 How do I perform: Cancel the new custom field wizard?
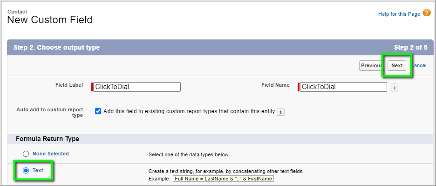click(419, 65)
